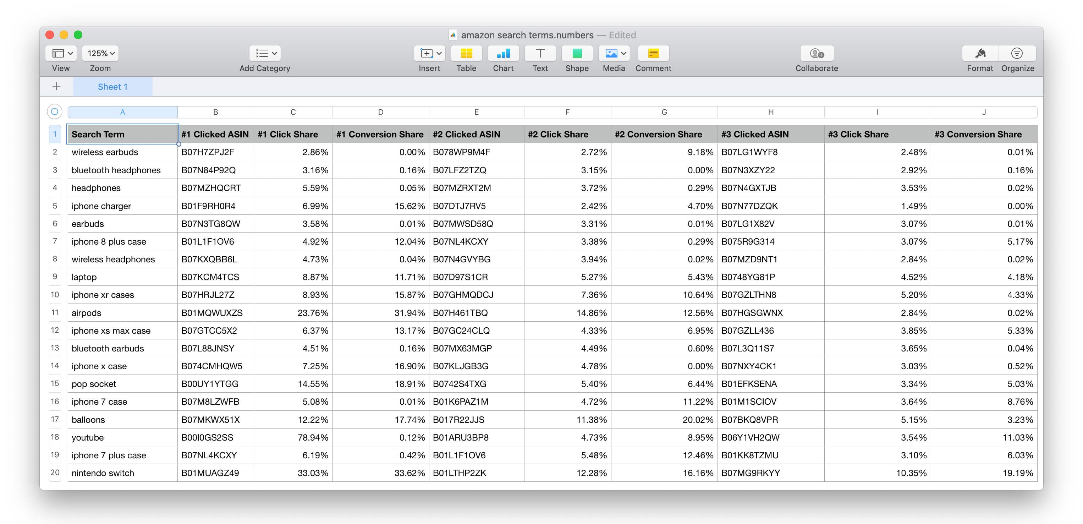Screen dimensions: 1083x524
Task: Open the Insert menu button
Action: pos(430,53)
